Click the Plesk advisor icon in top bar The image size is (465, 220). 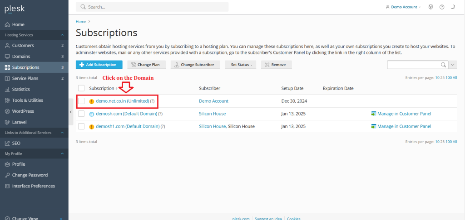click(431, 7)
